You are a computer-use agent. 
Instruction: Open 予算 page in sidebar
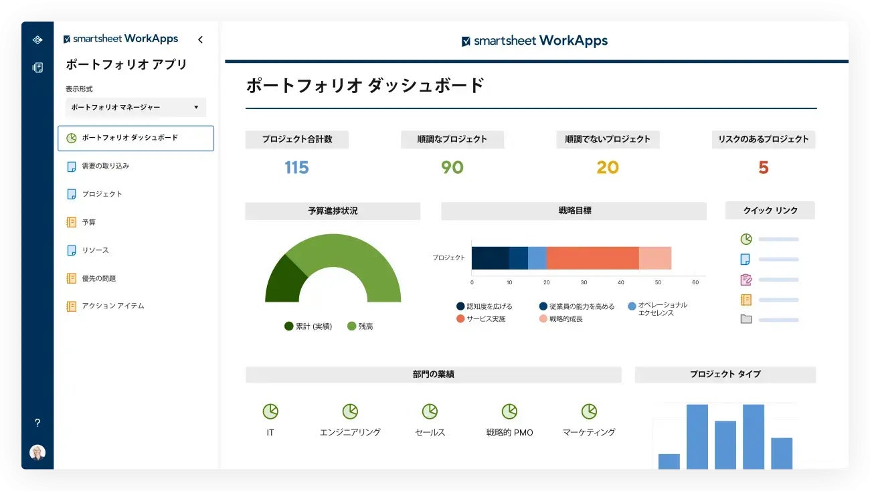point(88,222)
